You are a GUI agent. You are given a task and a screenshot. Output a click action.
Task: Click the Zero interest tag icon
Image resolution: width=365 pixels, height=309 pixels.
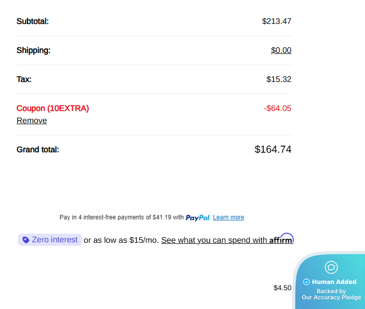(25, 240)
